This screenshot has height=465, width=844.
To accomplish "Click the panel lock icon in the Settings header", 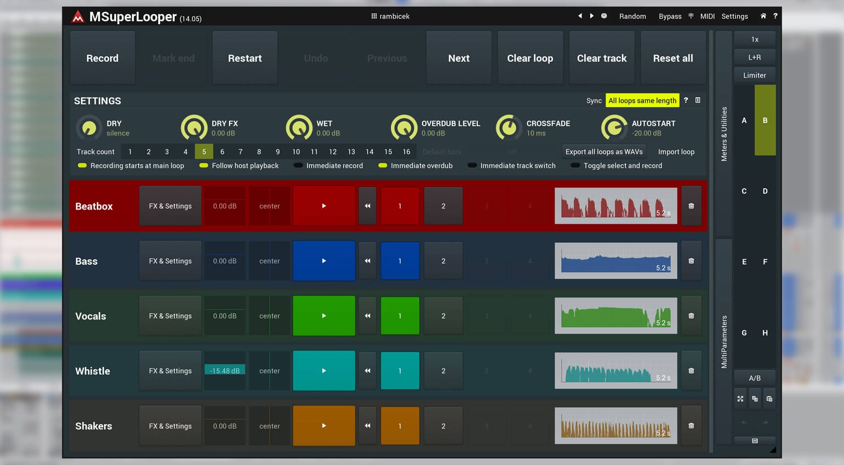I will (698, 100).
